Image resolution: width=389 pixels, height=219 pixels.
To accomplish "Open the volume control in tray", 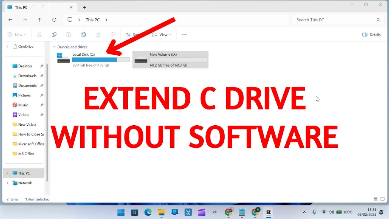I will pyautogui.click(x=331, y=212).
